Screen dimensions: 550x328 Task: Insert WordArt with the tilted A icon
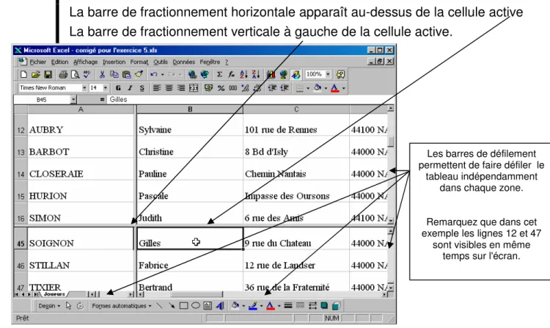(220, 306)
